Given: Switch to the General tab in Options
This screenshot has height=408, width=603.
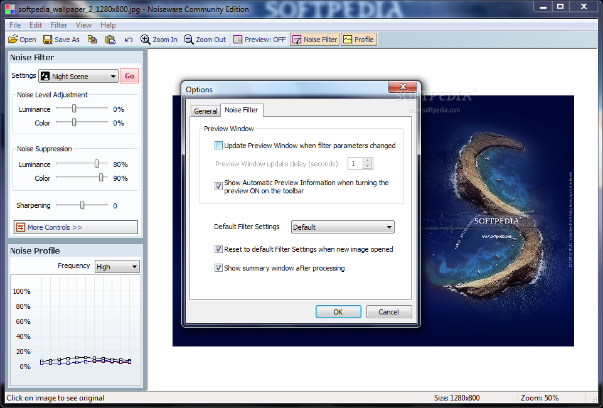Looking at the screenshot, I should tap(205, 110).
